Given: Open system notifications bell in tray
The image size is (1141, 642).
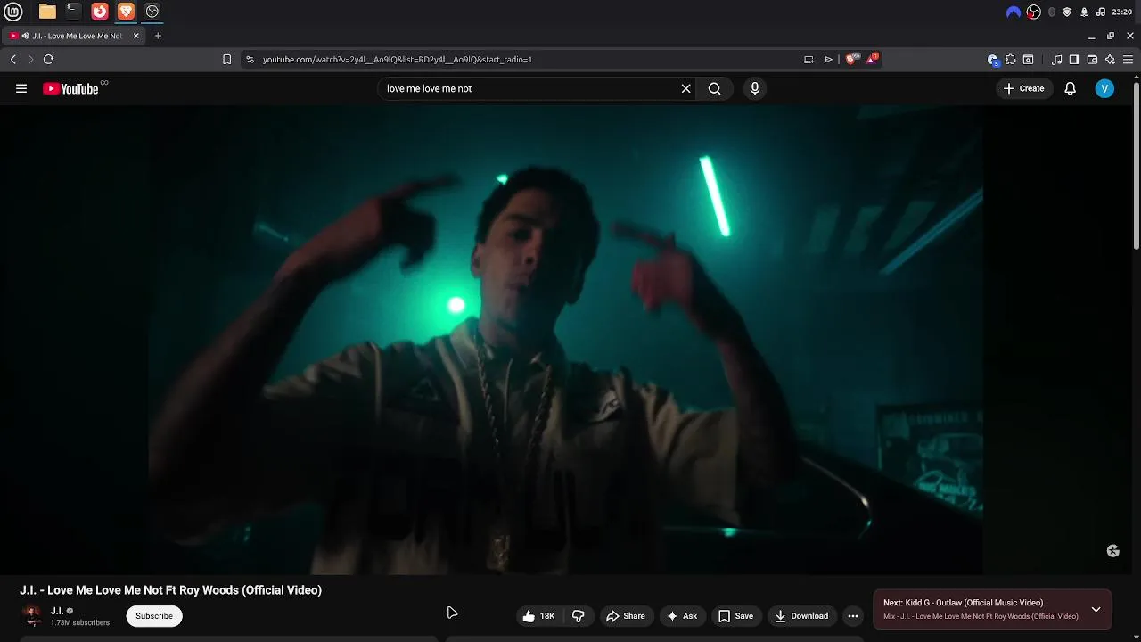Looking at the screenshot, I should pyautogui.click(x=1084, y=12).
